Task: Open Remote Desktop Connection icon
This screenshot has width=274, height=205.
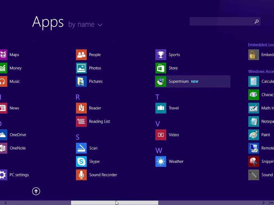Action: click(254, 148)
